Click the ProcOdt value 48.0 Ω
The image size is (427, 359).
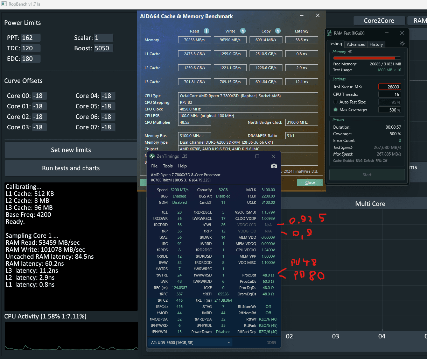pyautogui.click(x=268, y=275)
